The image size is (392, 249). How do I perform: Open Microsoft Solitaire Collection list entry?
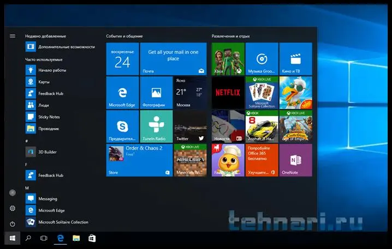[x=57, y=222]
